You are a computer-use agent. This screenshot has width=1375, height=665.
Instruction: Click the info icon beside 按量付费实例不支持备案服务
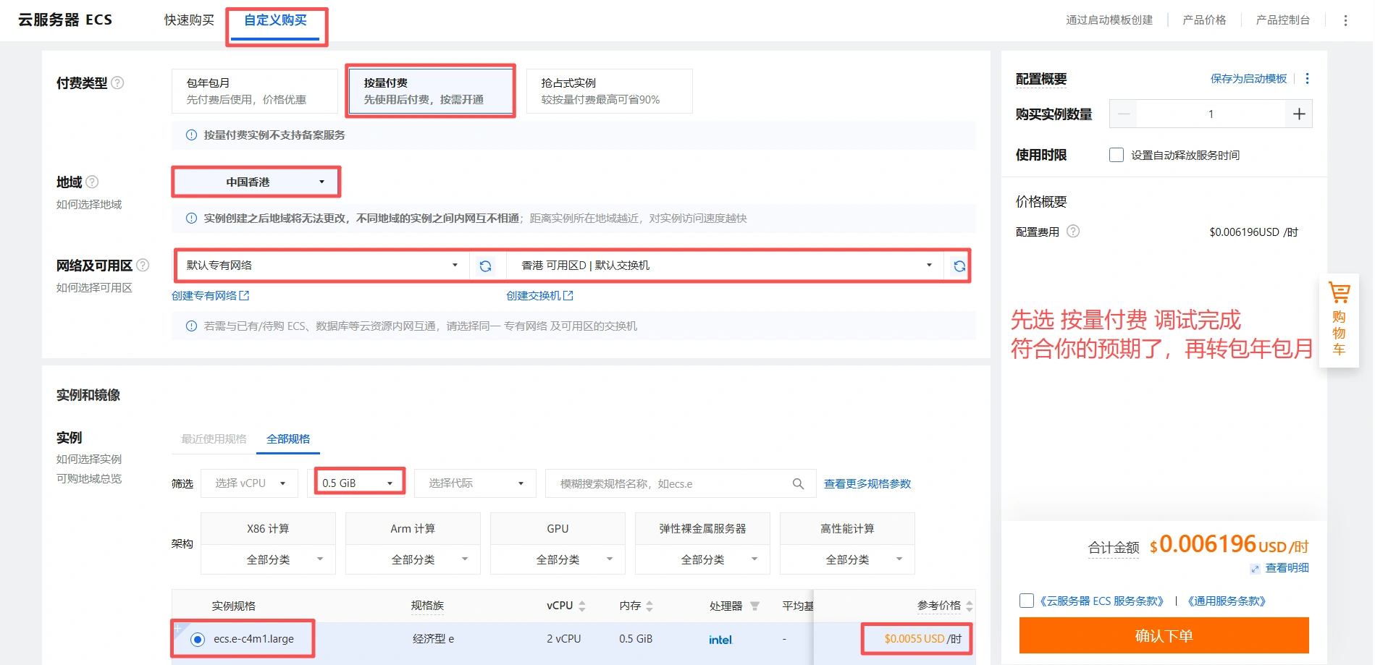pyautogui.click(x=192, y=135)
